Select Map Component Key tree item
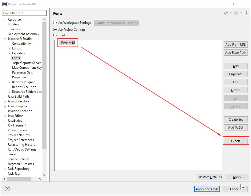The image size is (251, 196). coord(27,68)
